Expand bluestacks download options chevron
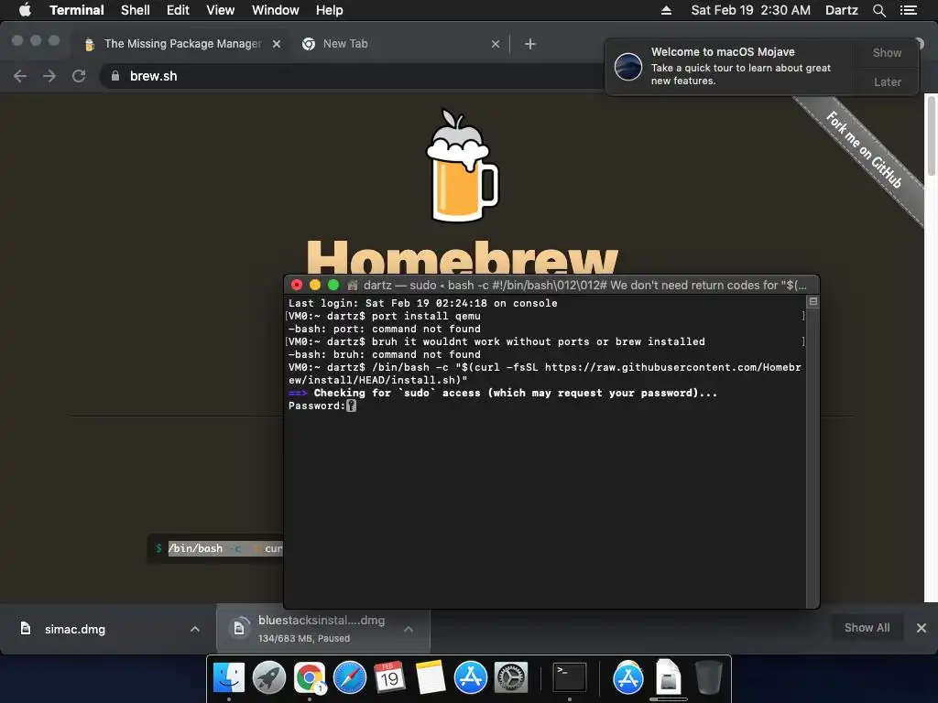 click(x=409, y=629)
